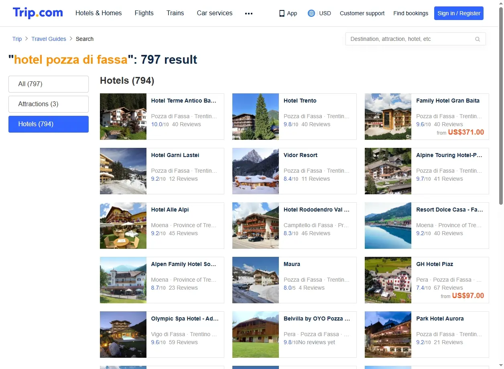This screenshot has height=369, width=504.
Task: Click the globe language icon
Action: [311, 13]
